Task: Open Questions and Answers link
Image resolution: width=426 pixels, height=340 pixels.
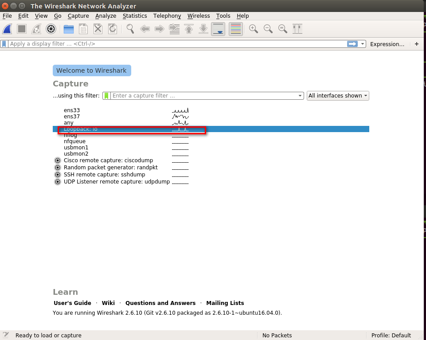Action: (160, 303)
